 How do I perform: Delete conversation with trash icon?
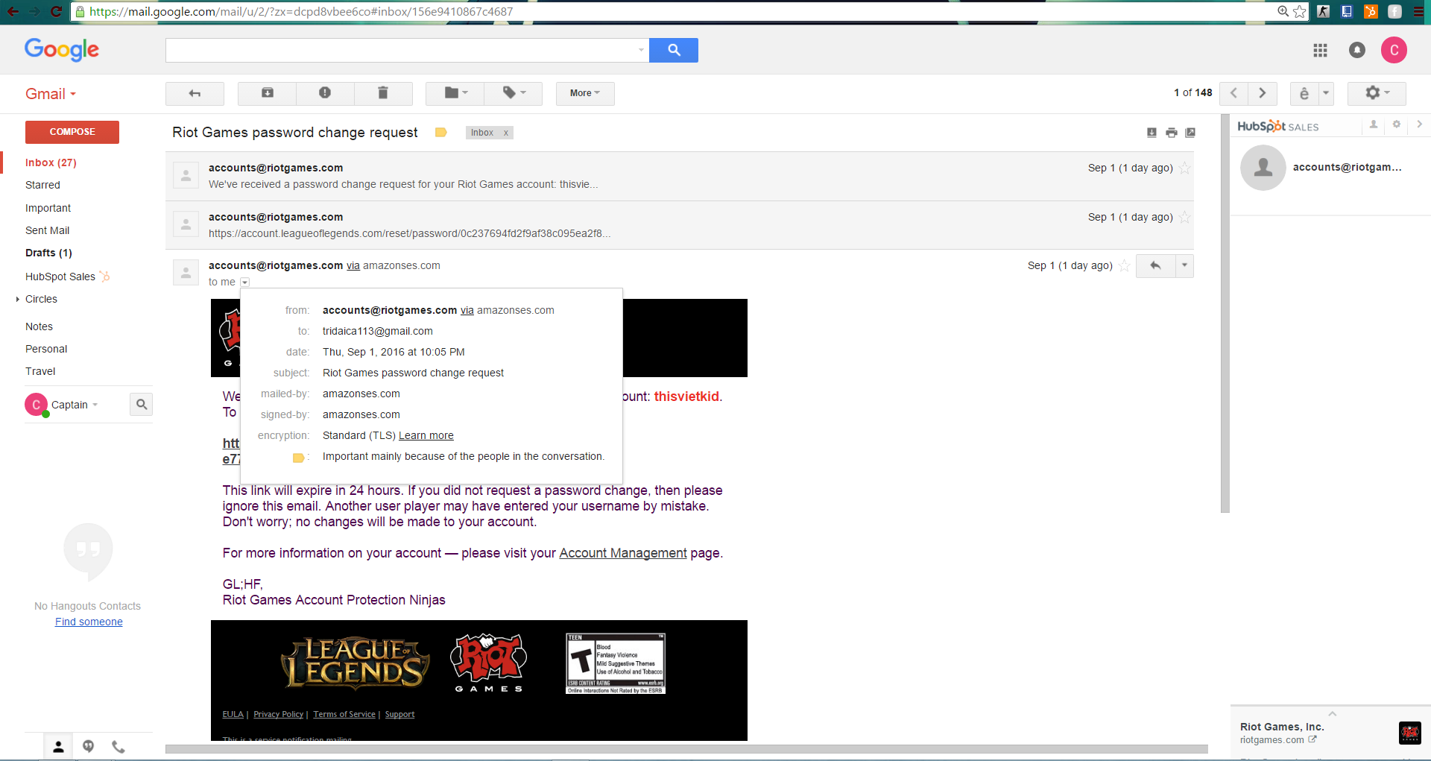tap(383, 93)
